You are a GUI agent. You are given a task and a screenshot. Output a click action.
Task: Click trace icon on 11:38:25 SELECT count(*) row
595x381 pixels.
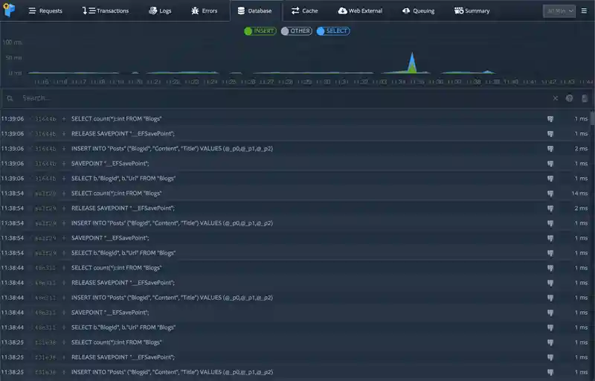coord(550,342)
